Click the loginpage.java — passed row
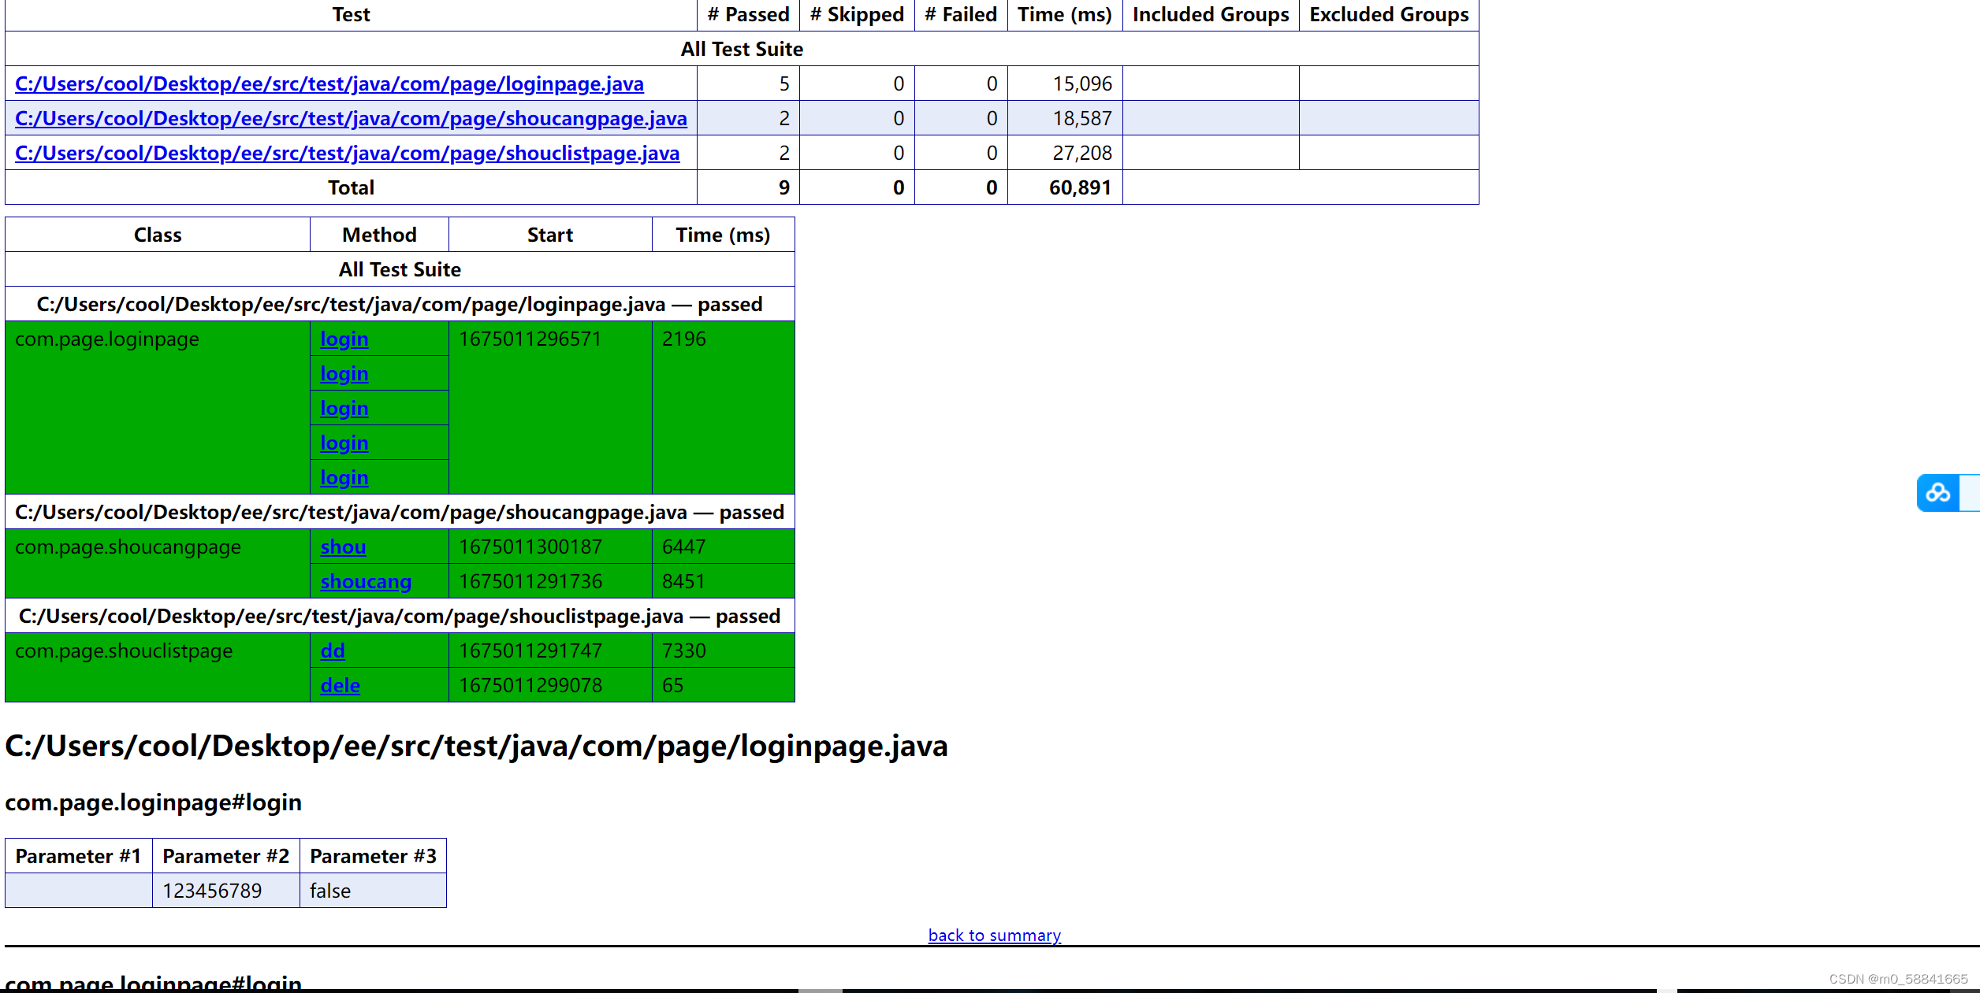 click(x=400, y=304)
